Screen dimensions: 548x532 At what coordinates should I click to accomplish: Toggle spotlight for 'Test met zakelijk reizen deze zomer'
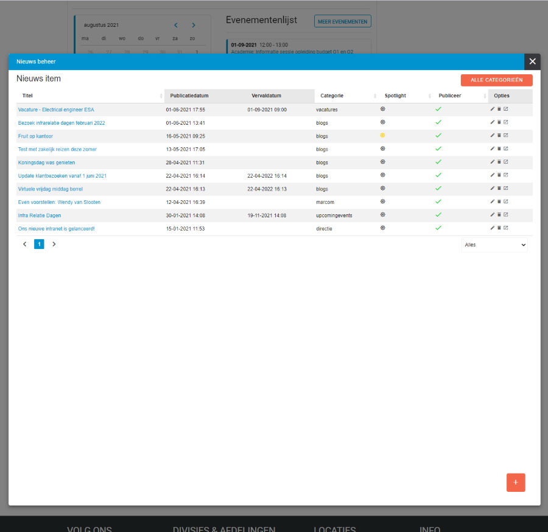[x=382, y=149]
